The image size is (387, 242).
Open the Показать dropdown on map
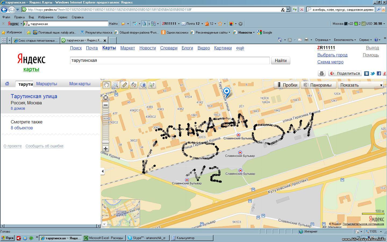coord(361,85)
